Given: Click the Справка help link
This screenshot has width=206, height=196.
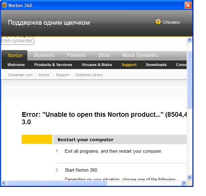Looking at the screenshot, I should tap(171, 22).
